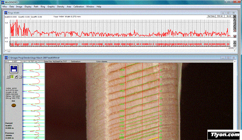Open the Area menu
This screenshot has height=140, width=242.
tap(69, 7)
